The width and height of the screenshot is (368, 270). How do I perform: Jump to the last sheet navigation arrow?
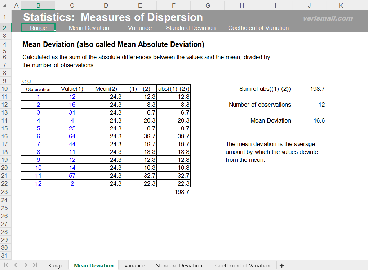[35, 265]
